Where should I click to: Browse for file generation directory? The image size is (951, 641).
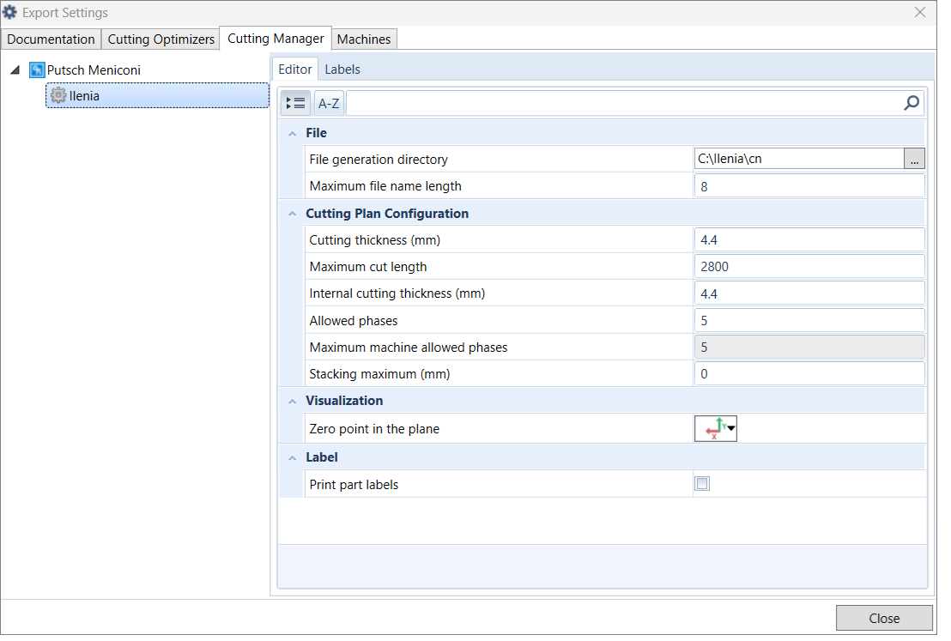(x=915, y=159)
